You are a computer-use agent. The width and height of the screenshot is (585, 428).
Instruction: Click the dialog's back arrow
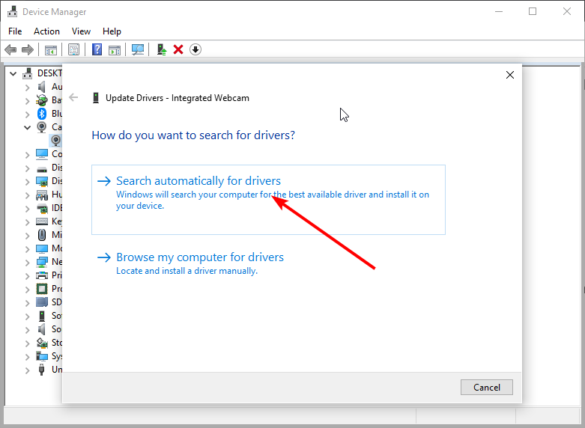coord(73,98)
